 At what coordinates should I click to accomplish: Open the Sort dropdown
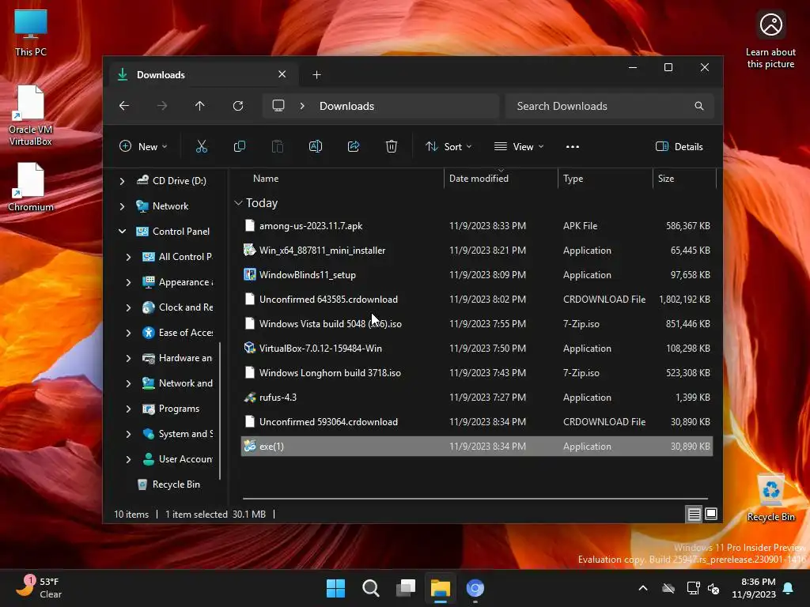[449, 146]
